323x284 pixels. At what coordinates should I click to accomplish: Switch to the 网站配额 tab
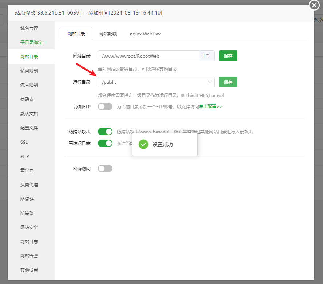(107, 34)
